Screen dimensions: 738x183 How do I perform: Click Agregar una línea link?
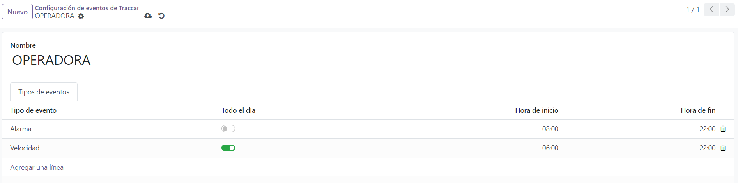[x=37, y=167]
